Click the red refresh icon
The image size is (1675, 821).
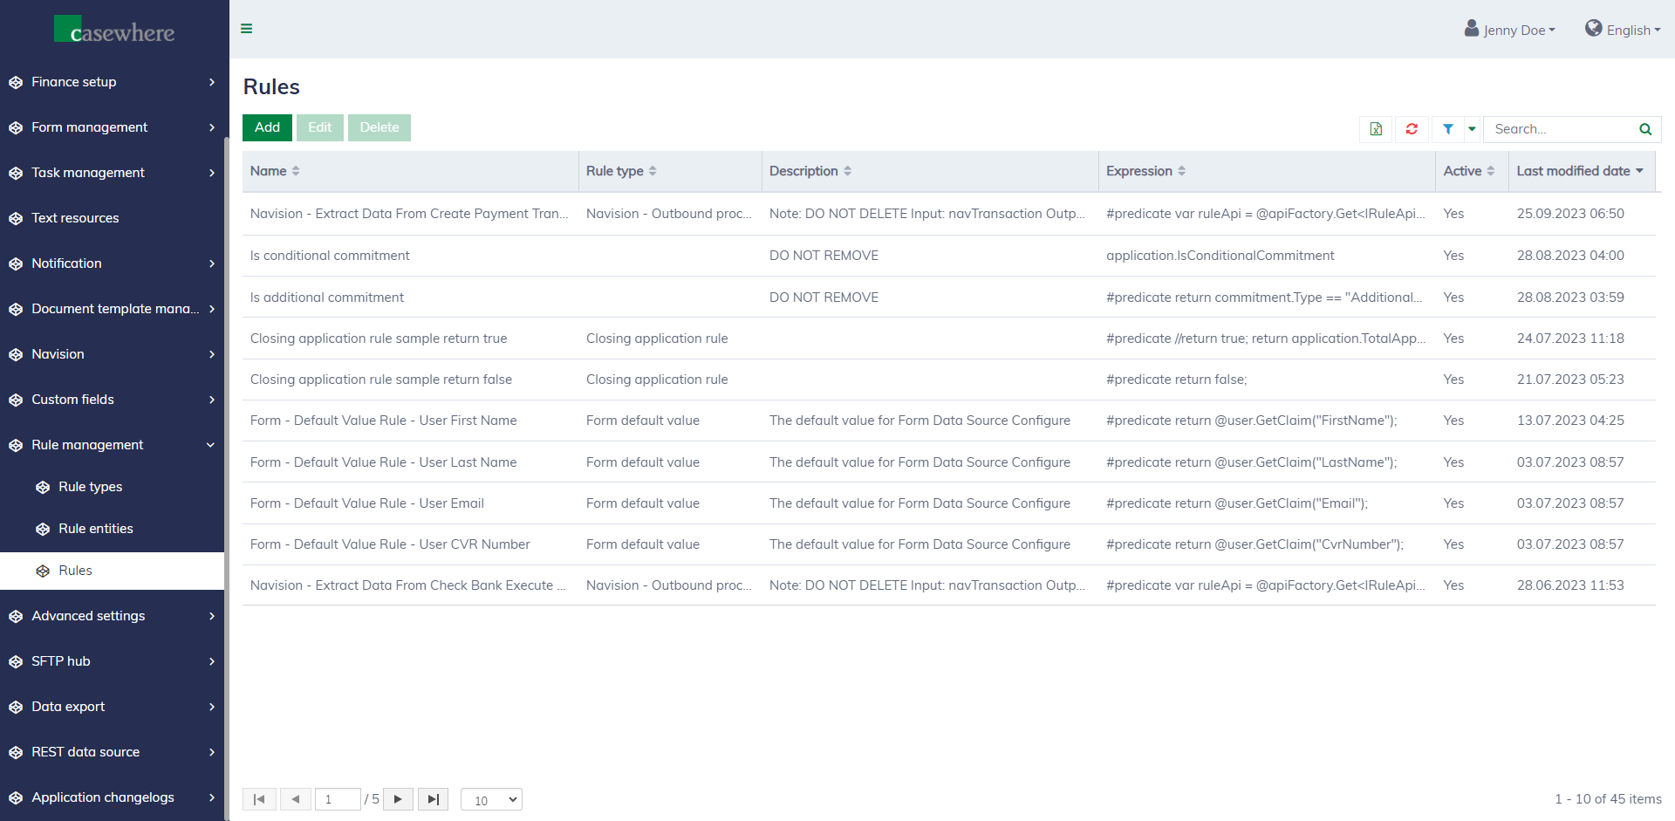1412,129
